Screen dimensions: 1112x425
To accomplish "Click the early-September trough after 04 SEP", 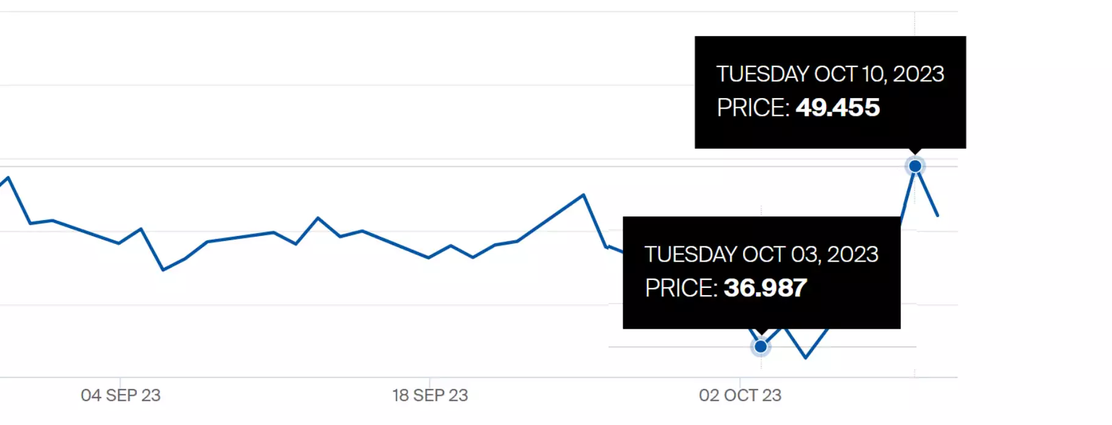I will coord(163,270).
